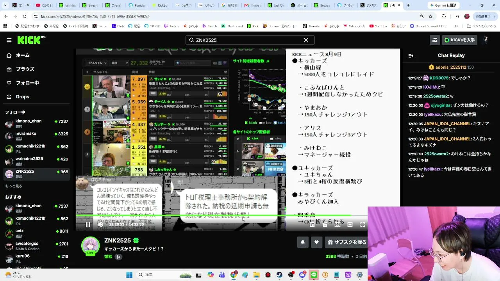Viewport: 500px width, 281px height.
Task: Click the ZNK2525 search field
Action: click(x=250, y=40)
